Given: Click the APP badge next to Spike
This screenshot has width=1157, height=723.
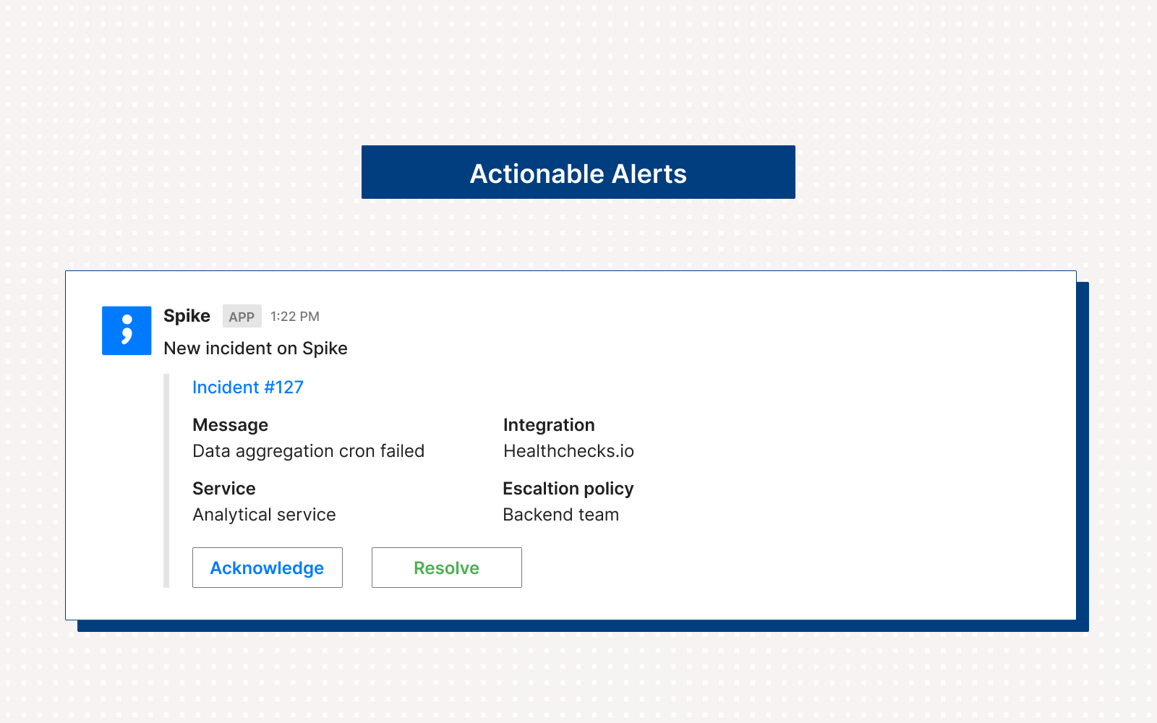Looking at the screenshot, I should click(242, 317).
